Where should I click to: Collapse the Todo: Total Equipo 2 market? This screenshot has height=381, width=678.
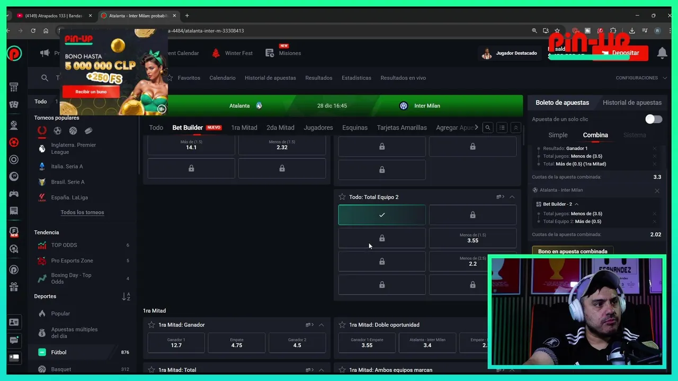click(x=512, y=197)
